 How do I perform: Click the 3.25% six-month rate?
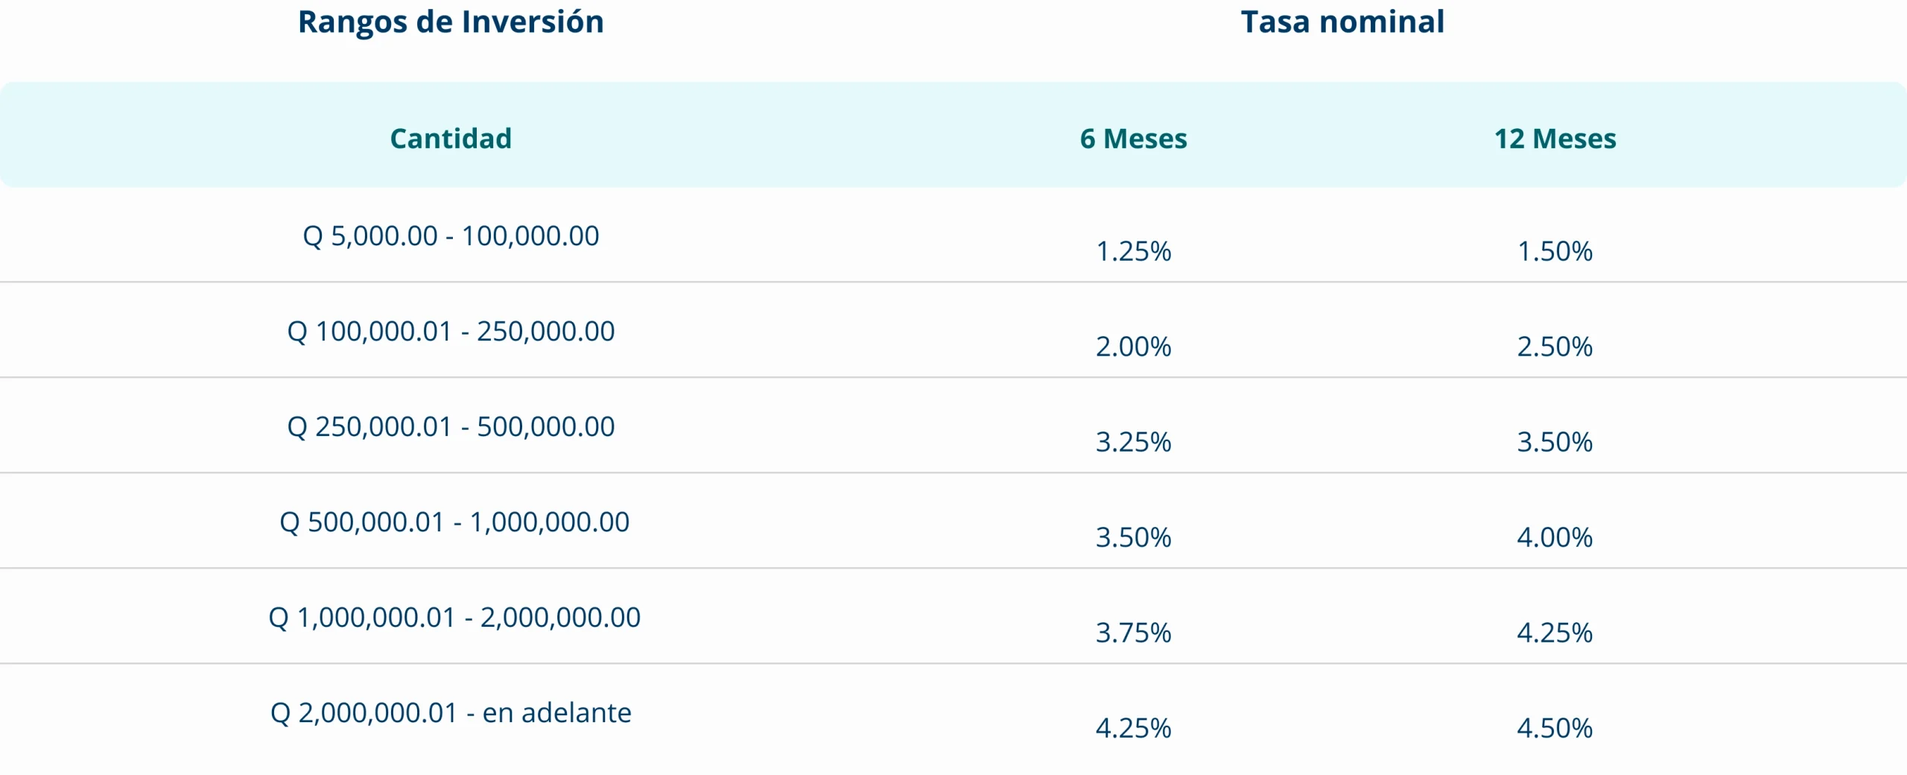click(1133, 443)
